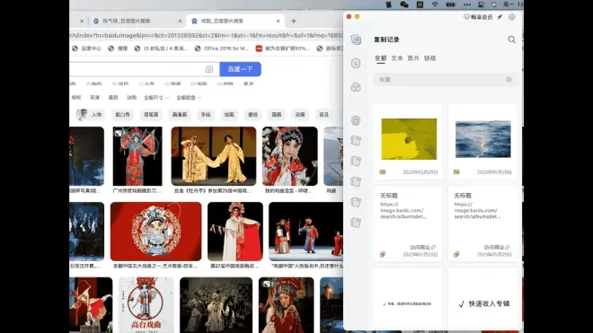This screenshot has height=333, width=593.
Task: Click the three-dots menu bar icon
Action: click(467, 4)
